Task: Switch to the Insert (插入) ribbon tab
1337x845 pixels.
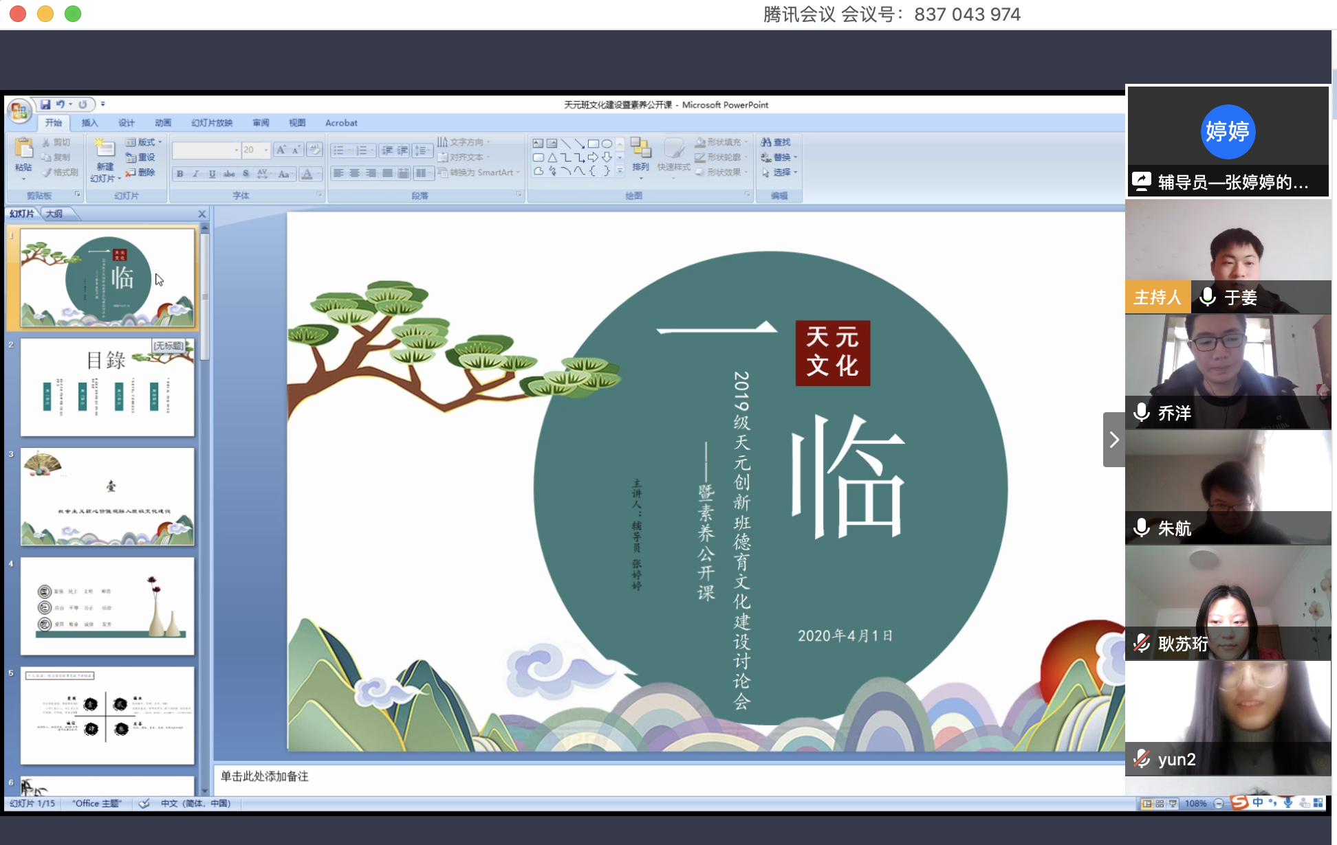Action: pos(89,123)
